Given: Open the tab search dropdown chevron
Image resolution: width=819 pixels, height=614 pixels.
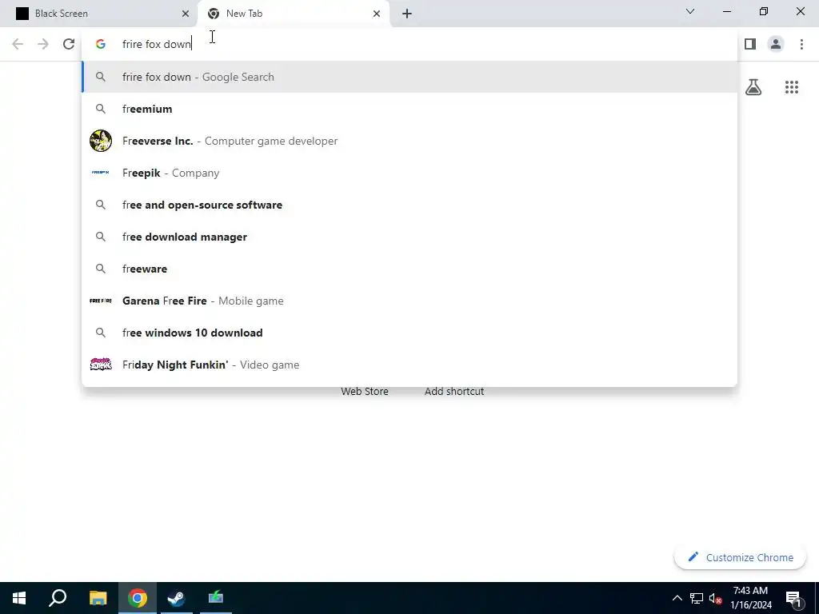Looking at the screenshot, I should pos(690,11).
